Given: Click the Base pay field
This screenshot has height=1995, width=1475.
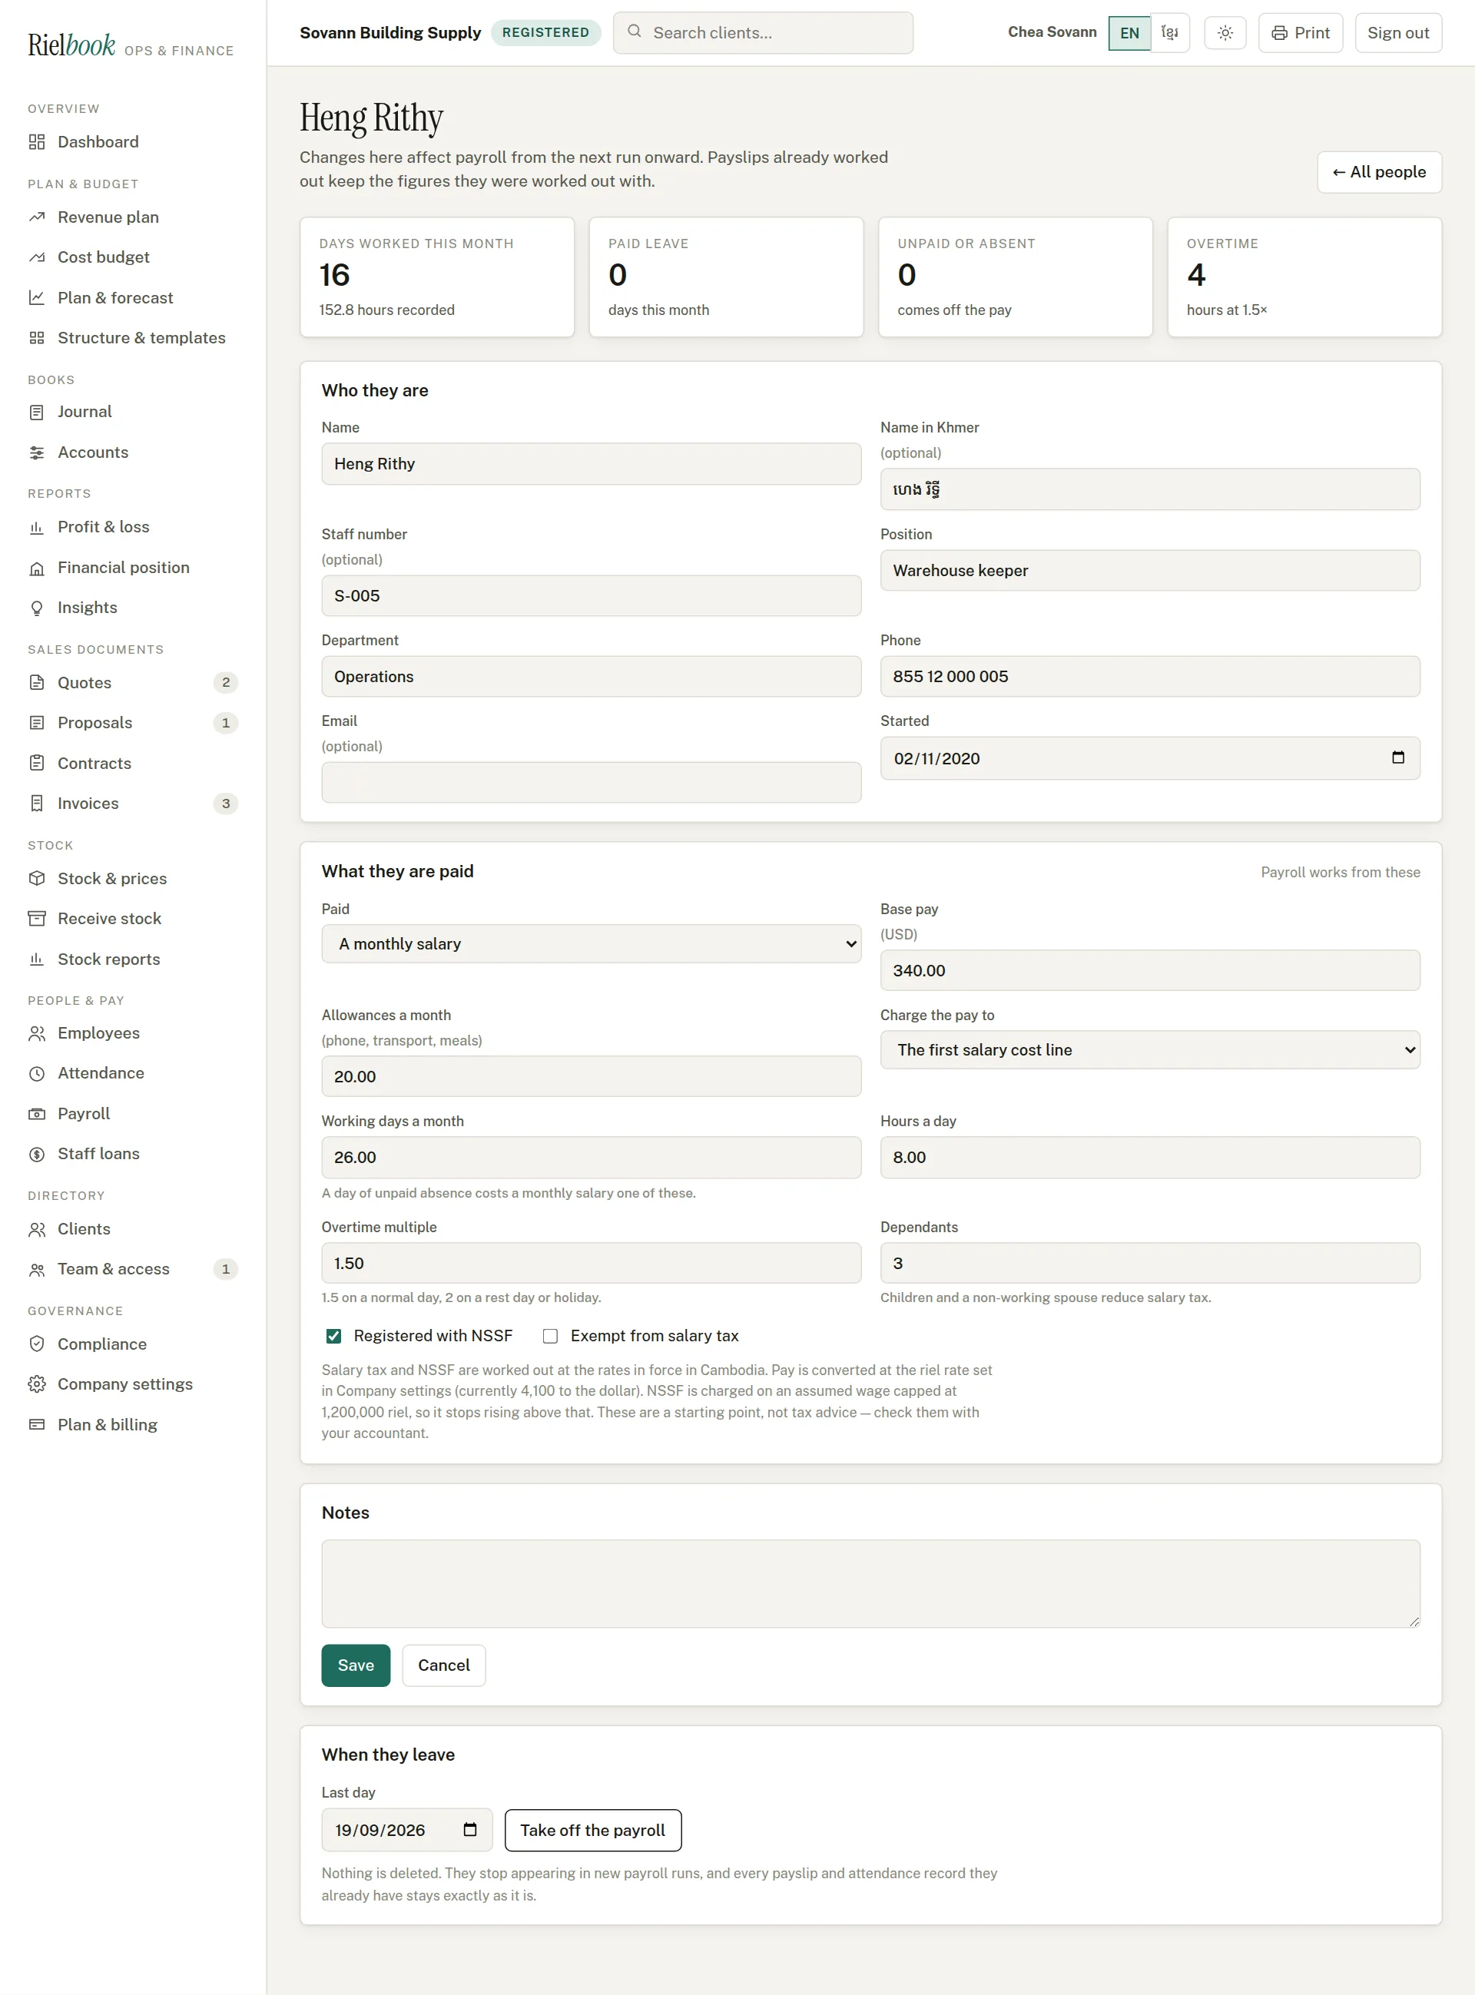Looking at the screenshot, I should coord(1150,970).
